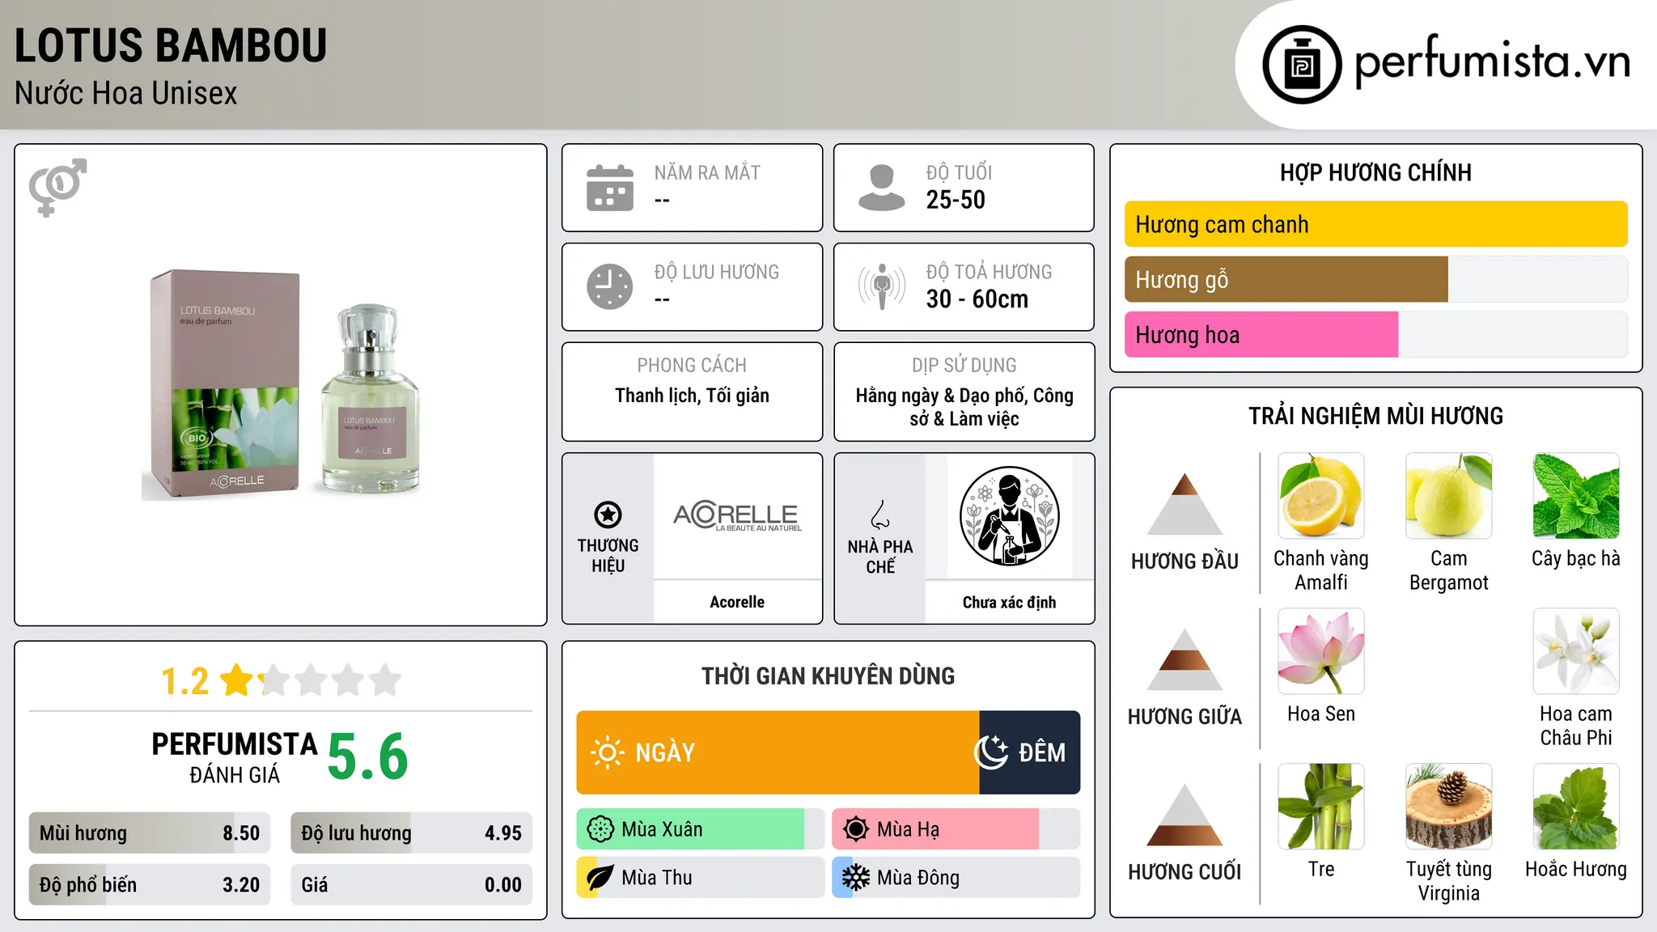The width and height of the screenshot is (1657, 932).
Task: Click the Lotus Bambou product photo
Action: 282,385
